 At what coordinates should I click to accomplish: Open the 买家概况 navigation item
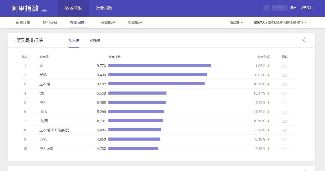(108, 22)
